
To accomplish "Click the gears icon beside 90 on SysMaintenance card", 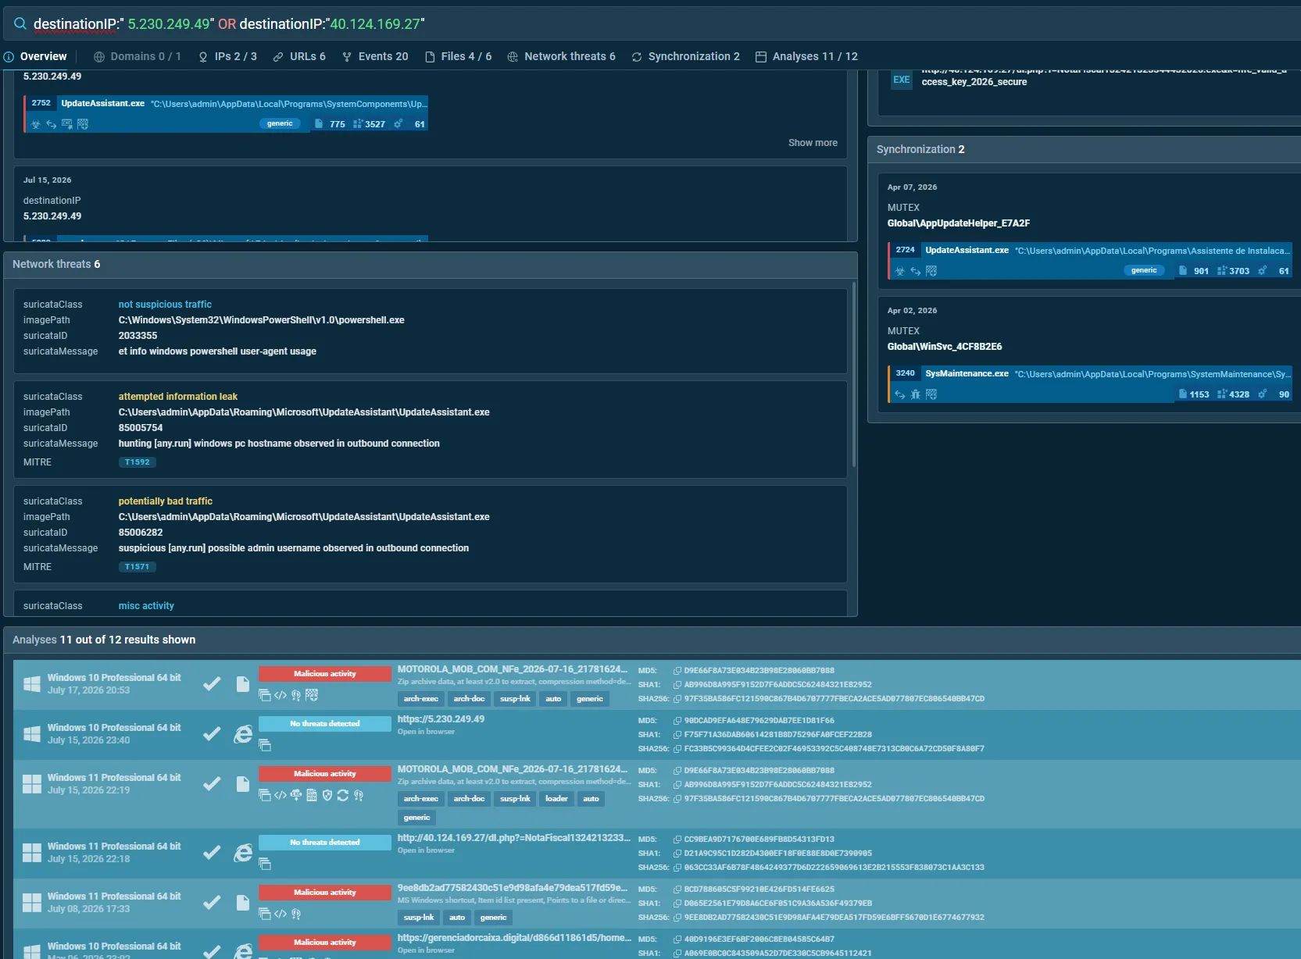I will point(1262,394).
